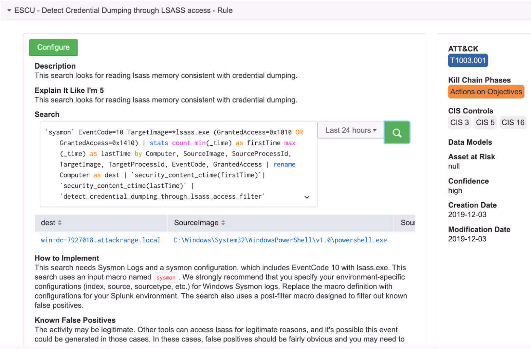This screenshot has height=349, width=531.
Task: Click the CIS 5 control tag
Action: click(x=485, y=123)
